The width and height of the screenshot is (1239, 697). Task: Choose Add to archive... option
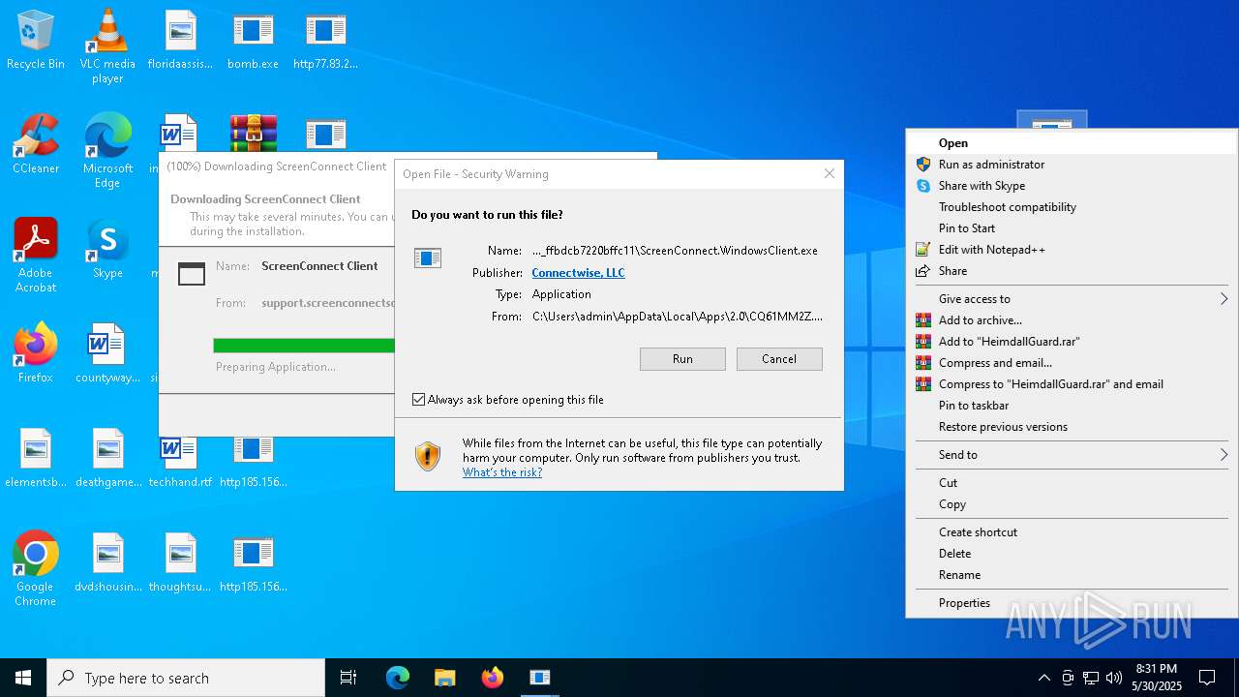1072,320
